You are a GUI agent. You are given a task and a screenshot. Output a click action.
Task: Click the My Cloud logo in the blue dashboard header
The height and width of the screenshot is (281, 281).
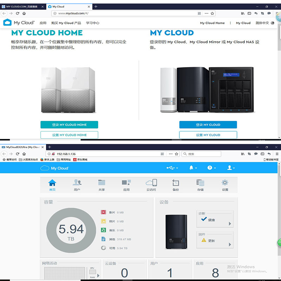pos(55,168)
